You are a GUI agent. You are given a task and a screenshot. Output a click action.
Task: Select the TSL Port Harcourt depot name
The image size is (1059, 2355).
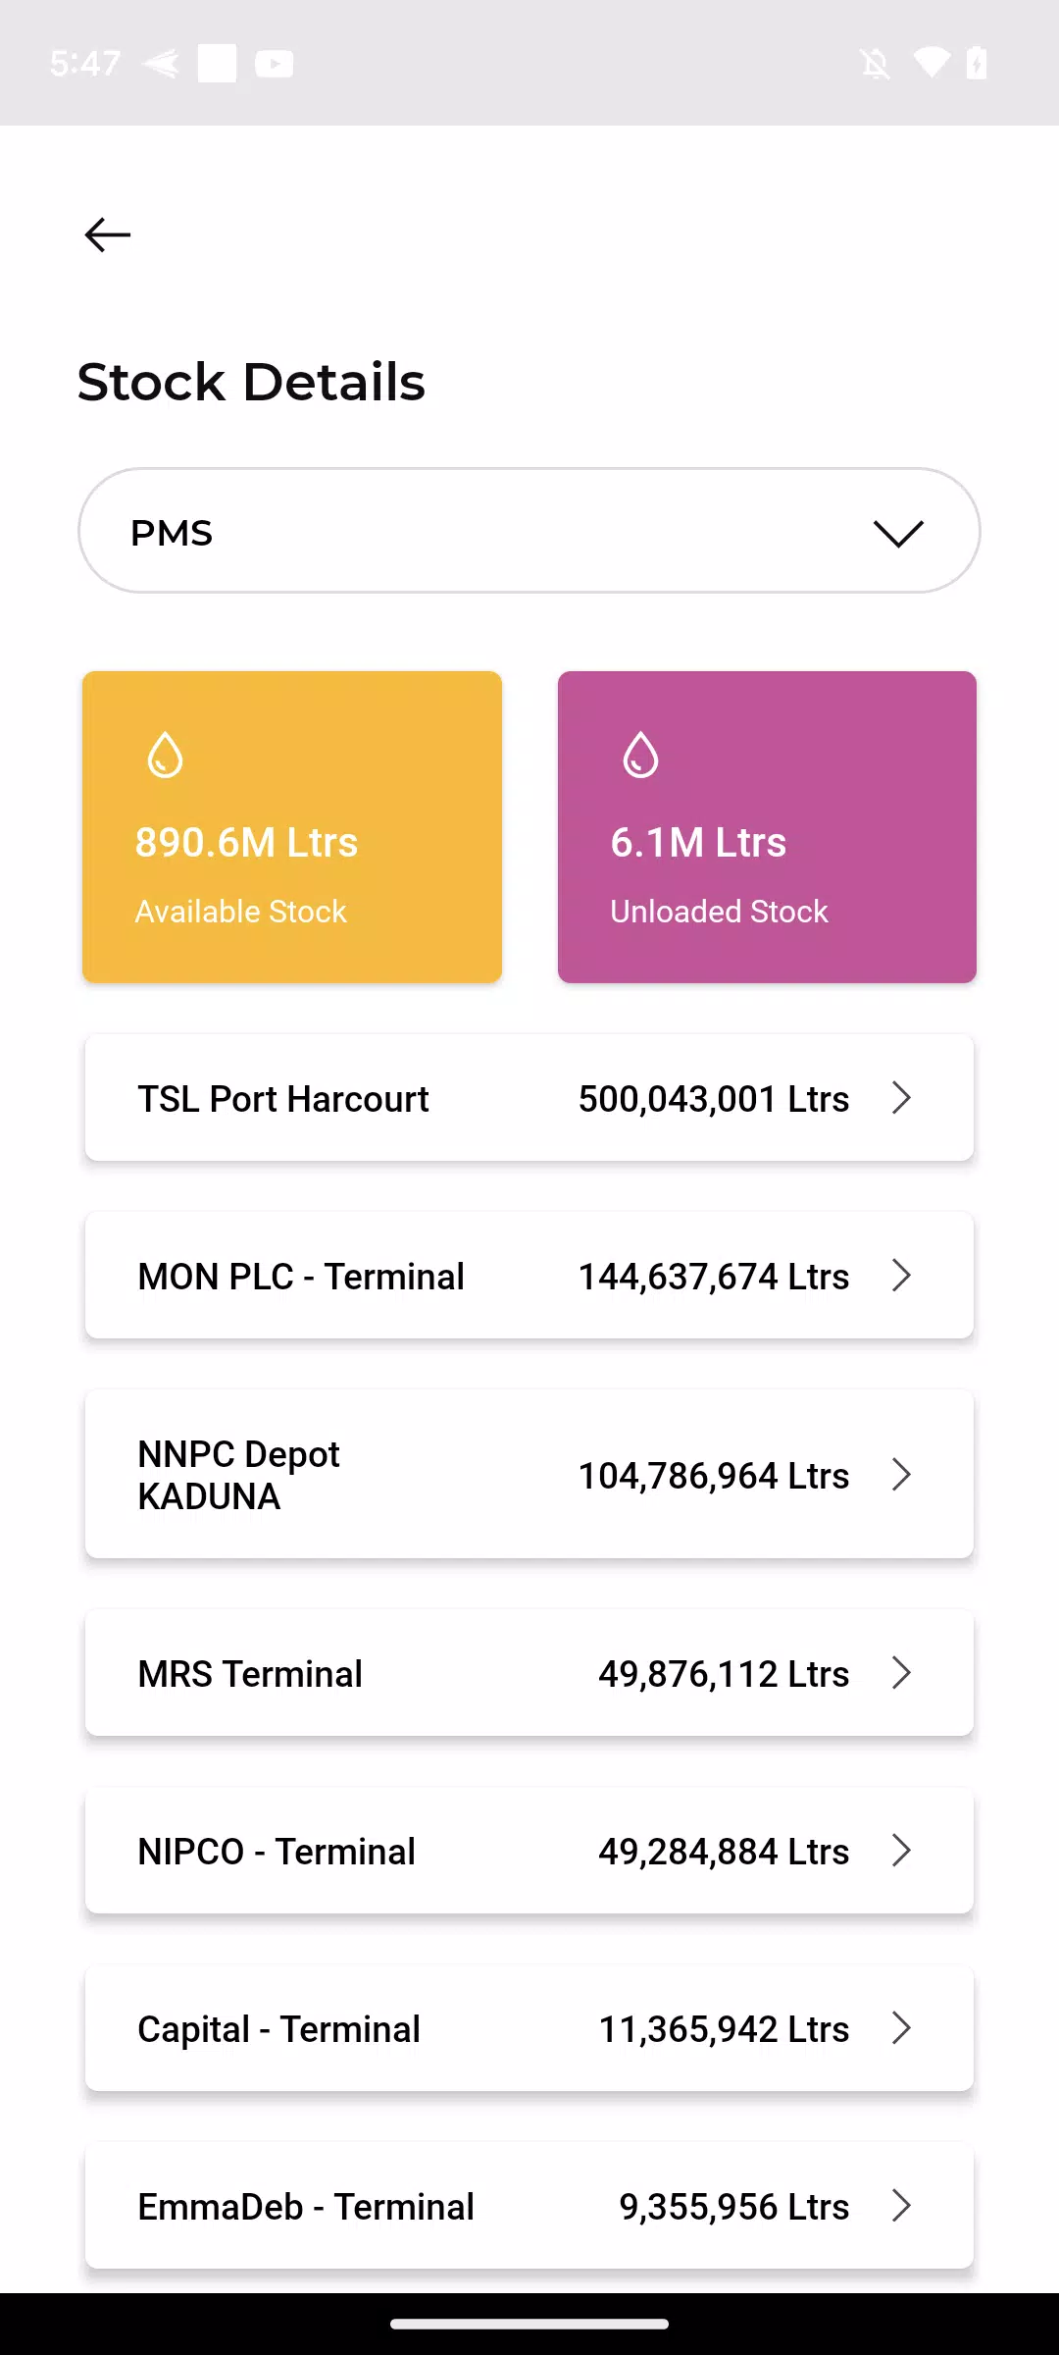click(283, 1099)
